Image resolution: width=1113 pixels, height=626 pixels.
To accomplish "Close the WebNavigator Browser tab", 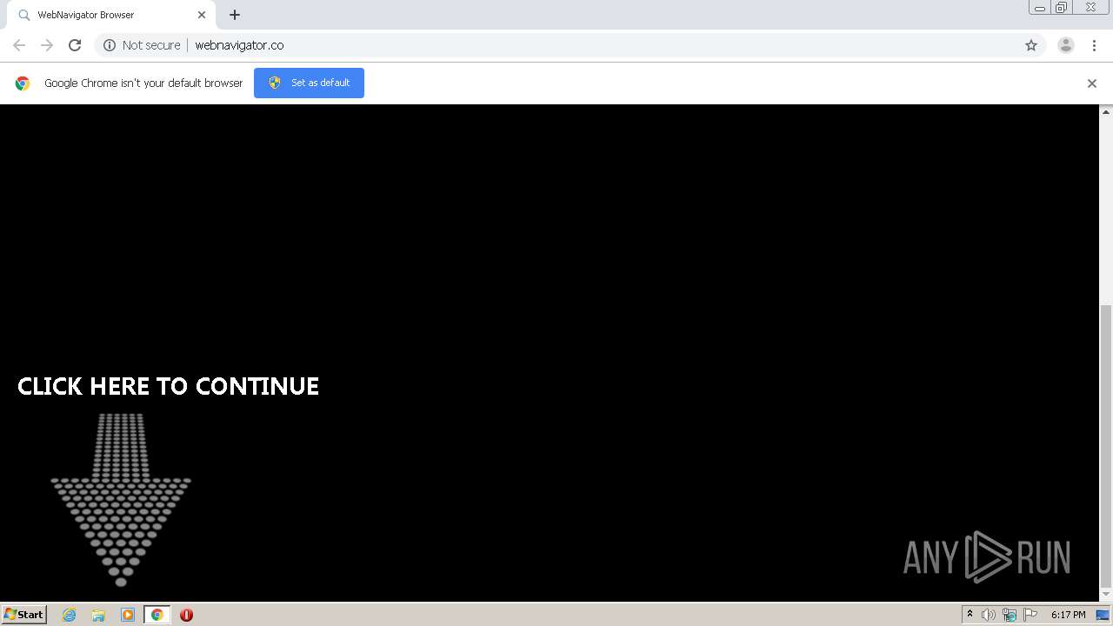I will click(x=202, y=15).
